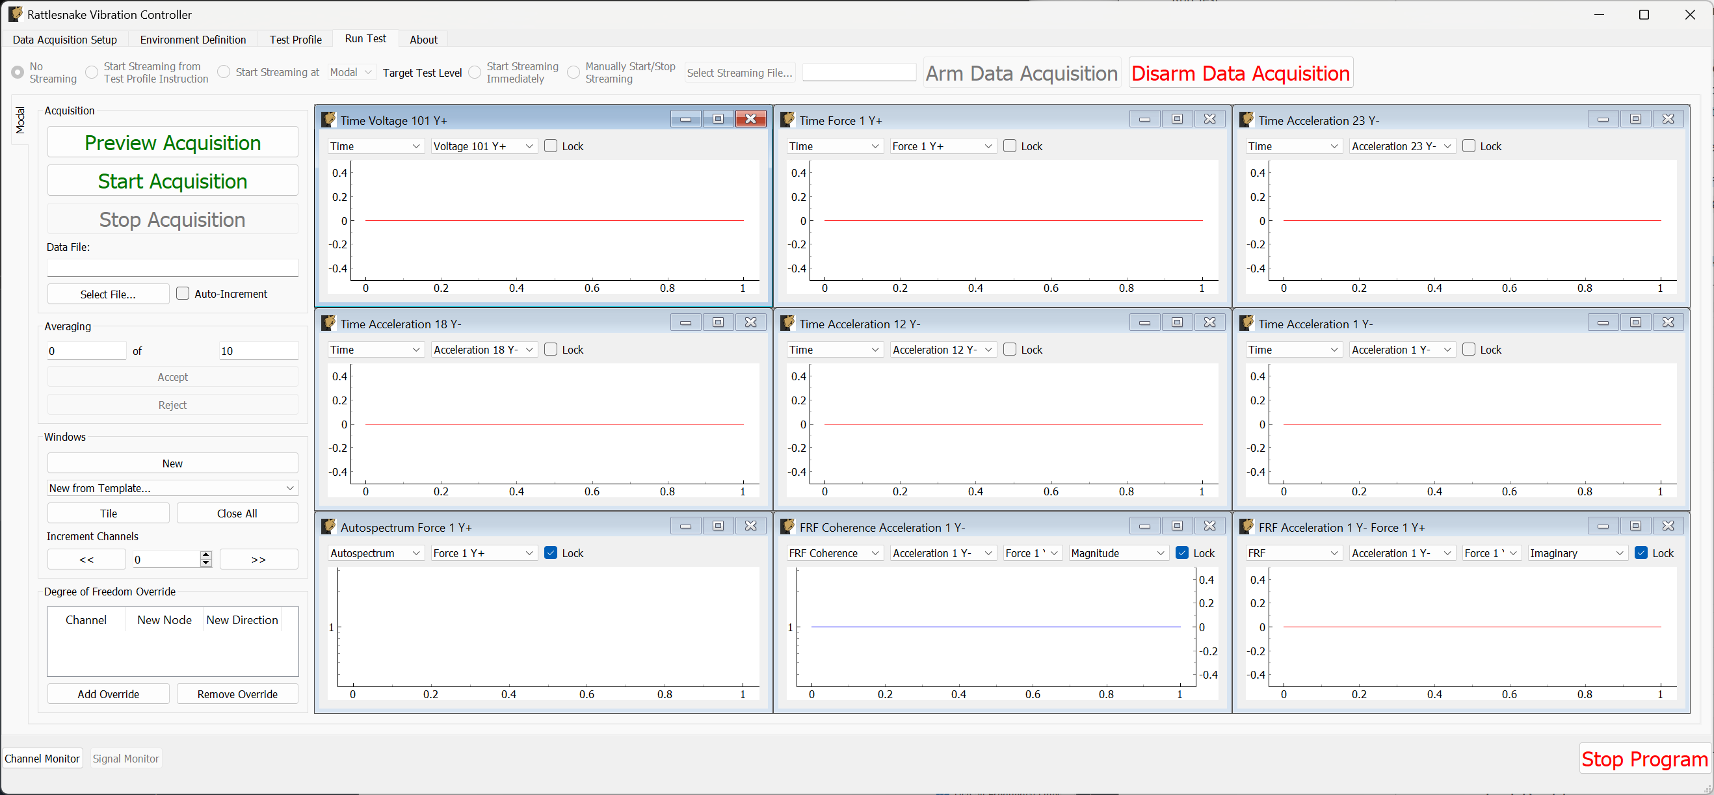This screenshot has width=1714, height=795.
Task: Minimize the Time Voltage 101 Y+ plot window
Action: point(685,118)
